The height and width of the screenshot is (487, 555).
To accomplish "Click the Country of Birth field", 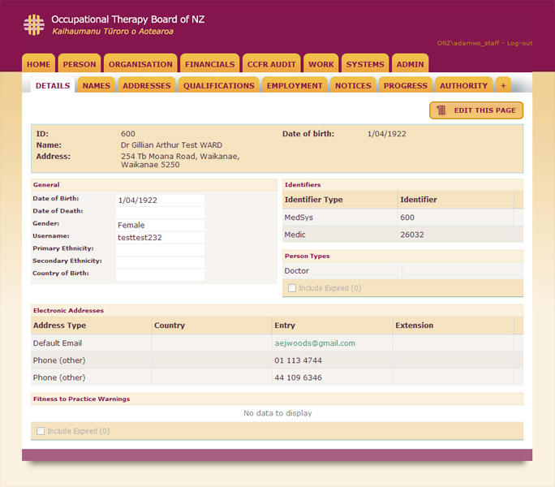I will point(160,274).
